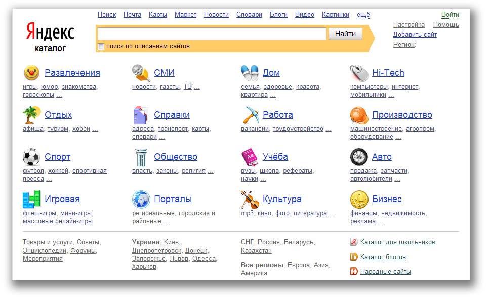Screen dimensions: 490x297
Task: Click the Войти login link
Action: point(450,15)
